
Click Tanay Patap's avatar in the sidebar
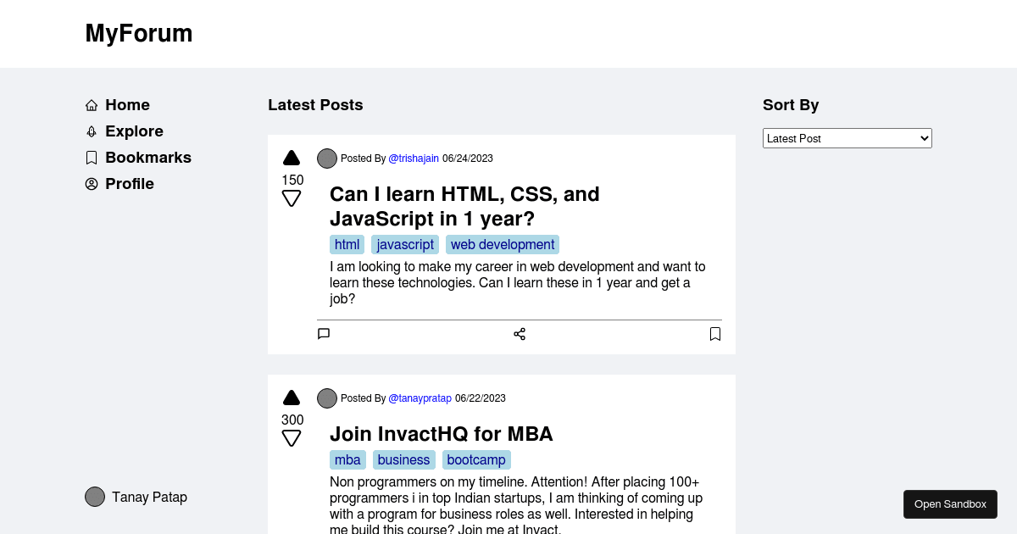(95, 497)
